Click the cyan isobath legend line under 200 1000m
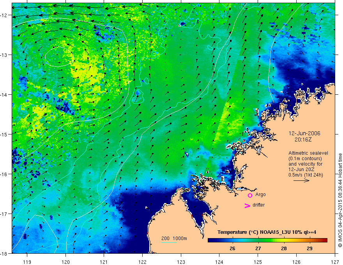 pyautogui.click(x=169, y=242)
